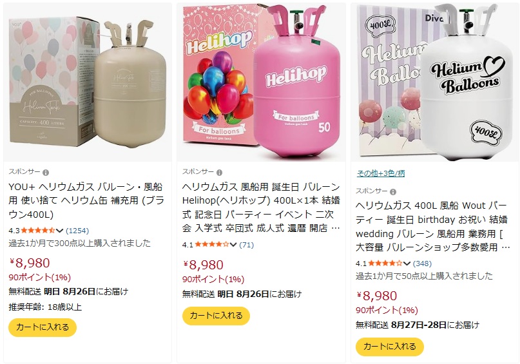
Task: Open pink Helihop tank product image
Action: point(261,82)
